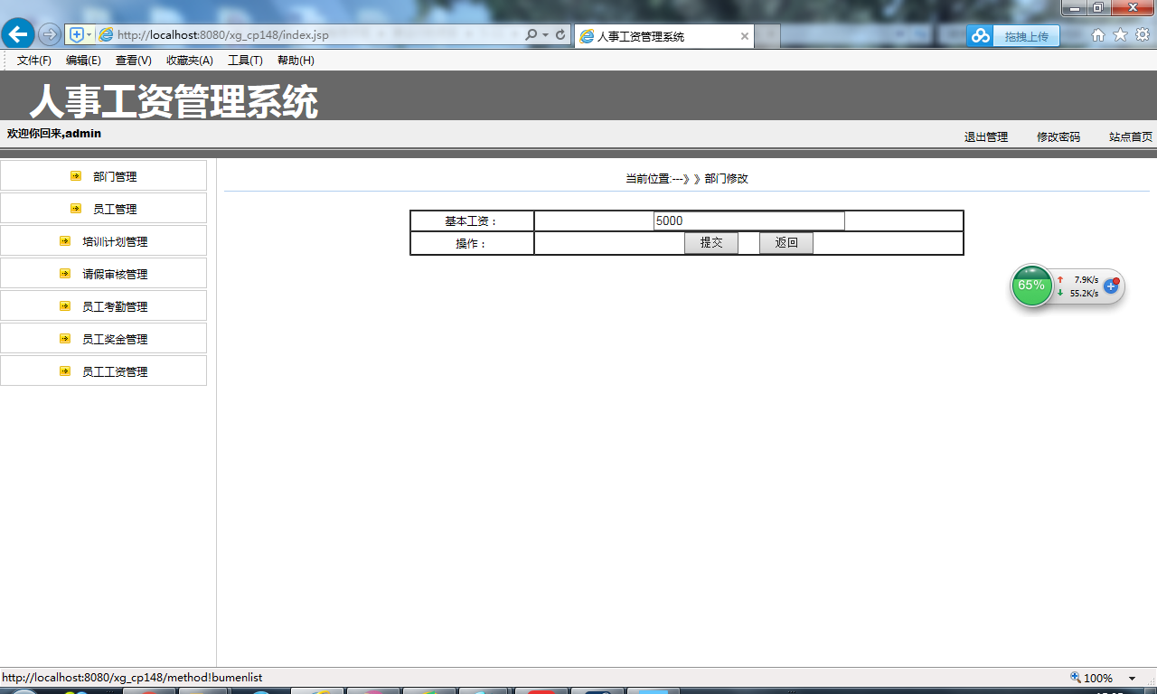Open the 查看(V) menu
Screen dimensions: 1157x694
point(134,61)
